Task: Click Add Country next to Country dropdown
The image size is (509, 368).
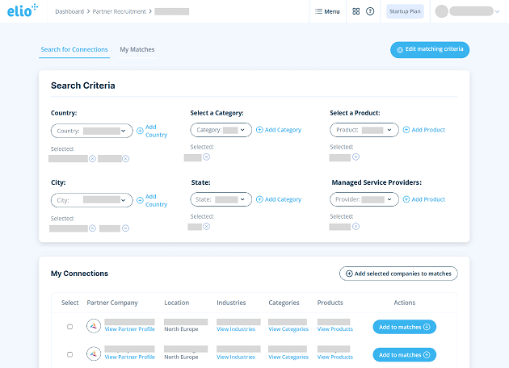Action: pos(152,131)
